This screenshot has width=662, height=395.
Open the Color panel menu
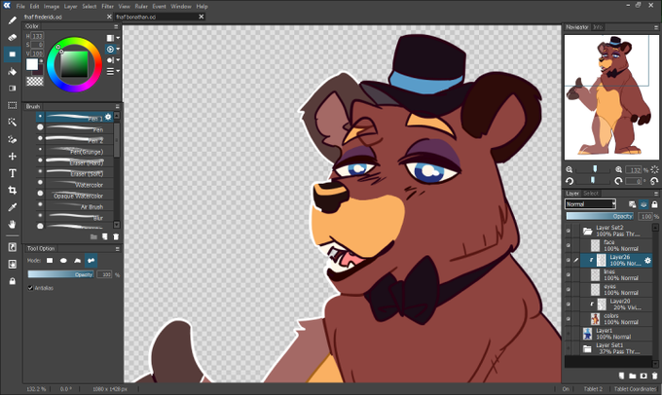[116, 26]
